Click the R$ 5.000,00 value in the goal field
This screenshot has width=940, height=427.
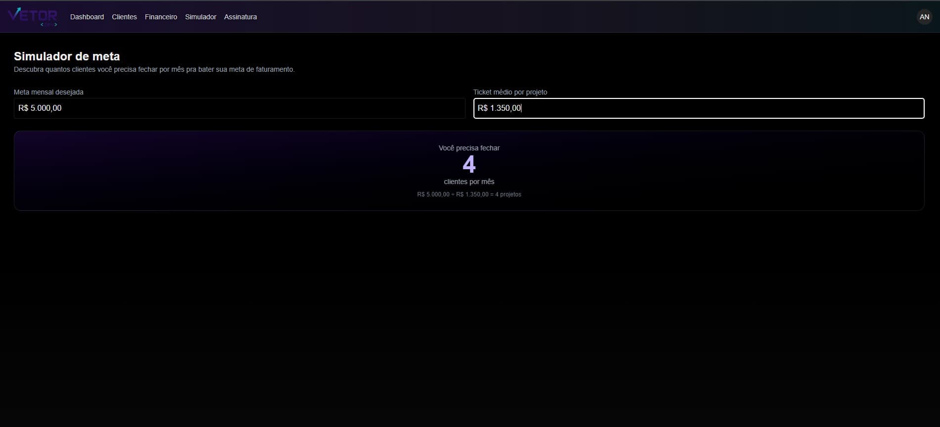point(40,108)
